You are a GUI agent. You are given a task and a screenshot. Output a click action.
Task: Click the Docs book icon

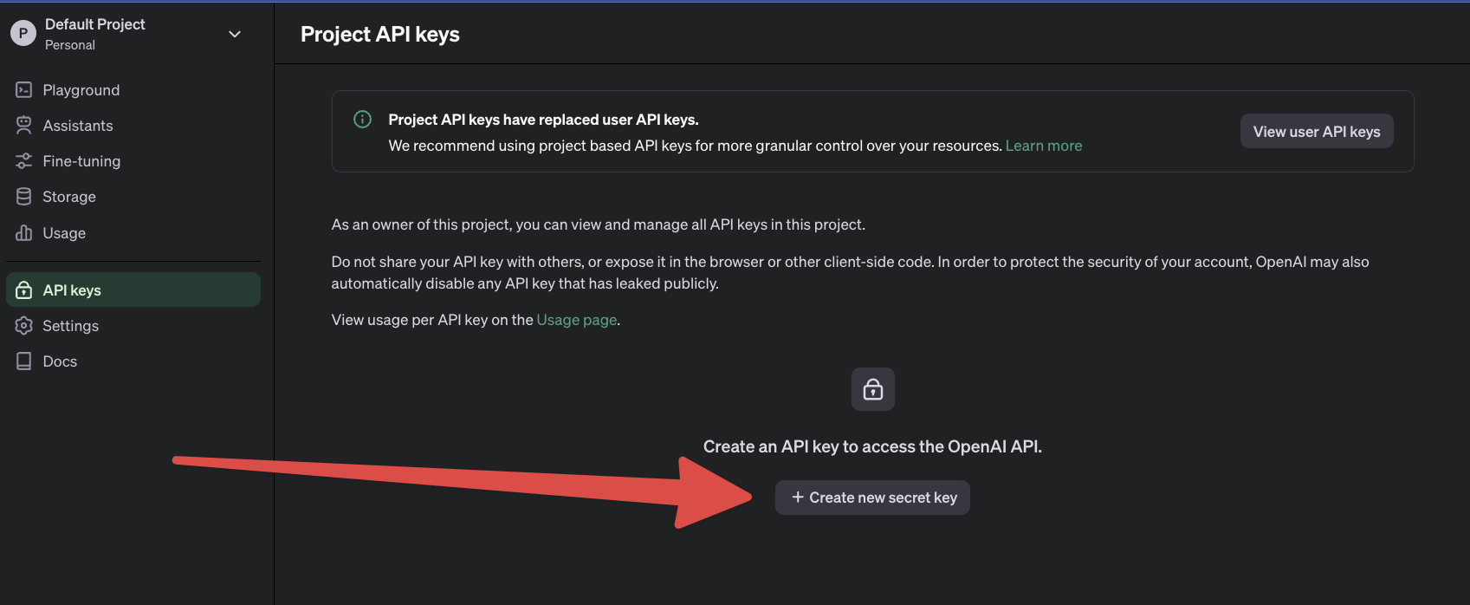click(x=24, y=361)
